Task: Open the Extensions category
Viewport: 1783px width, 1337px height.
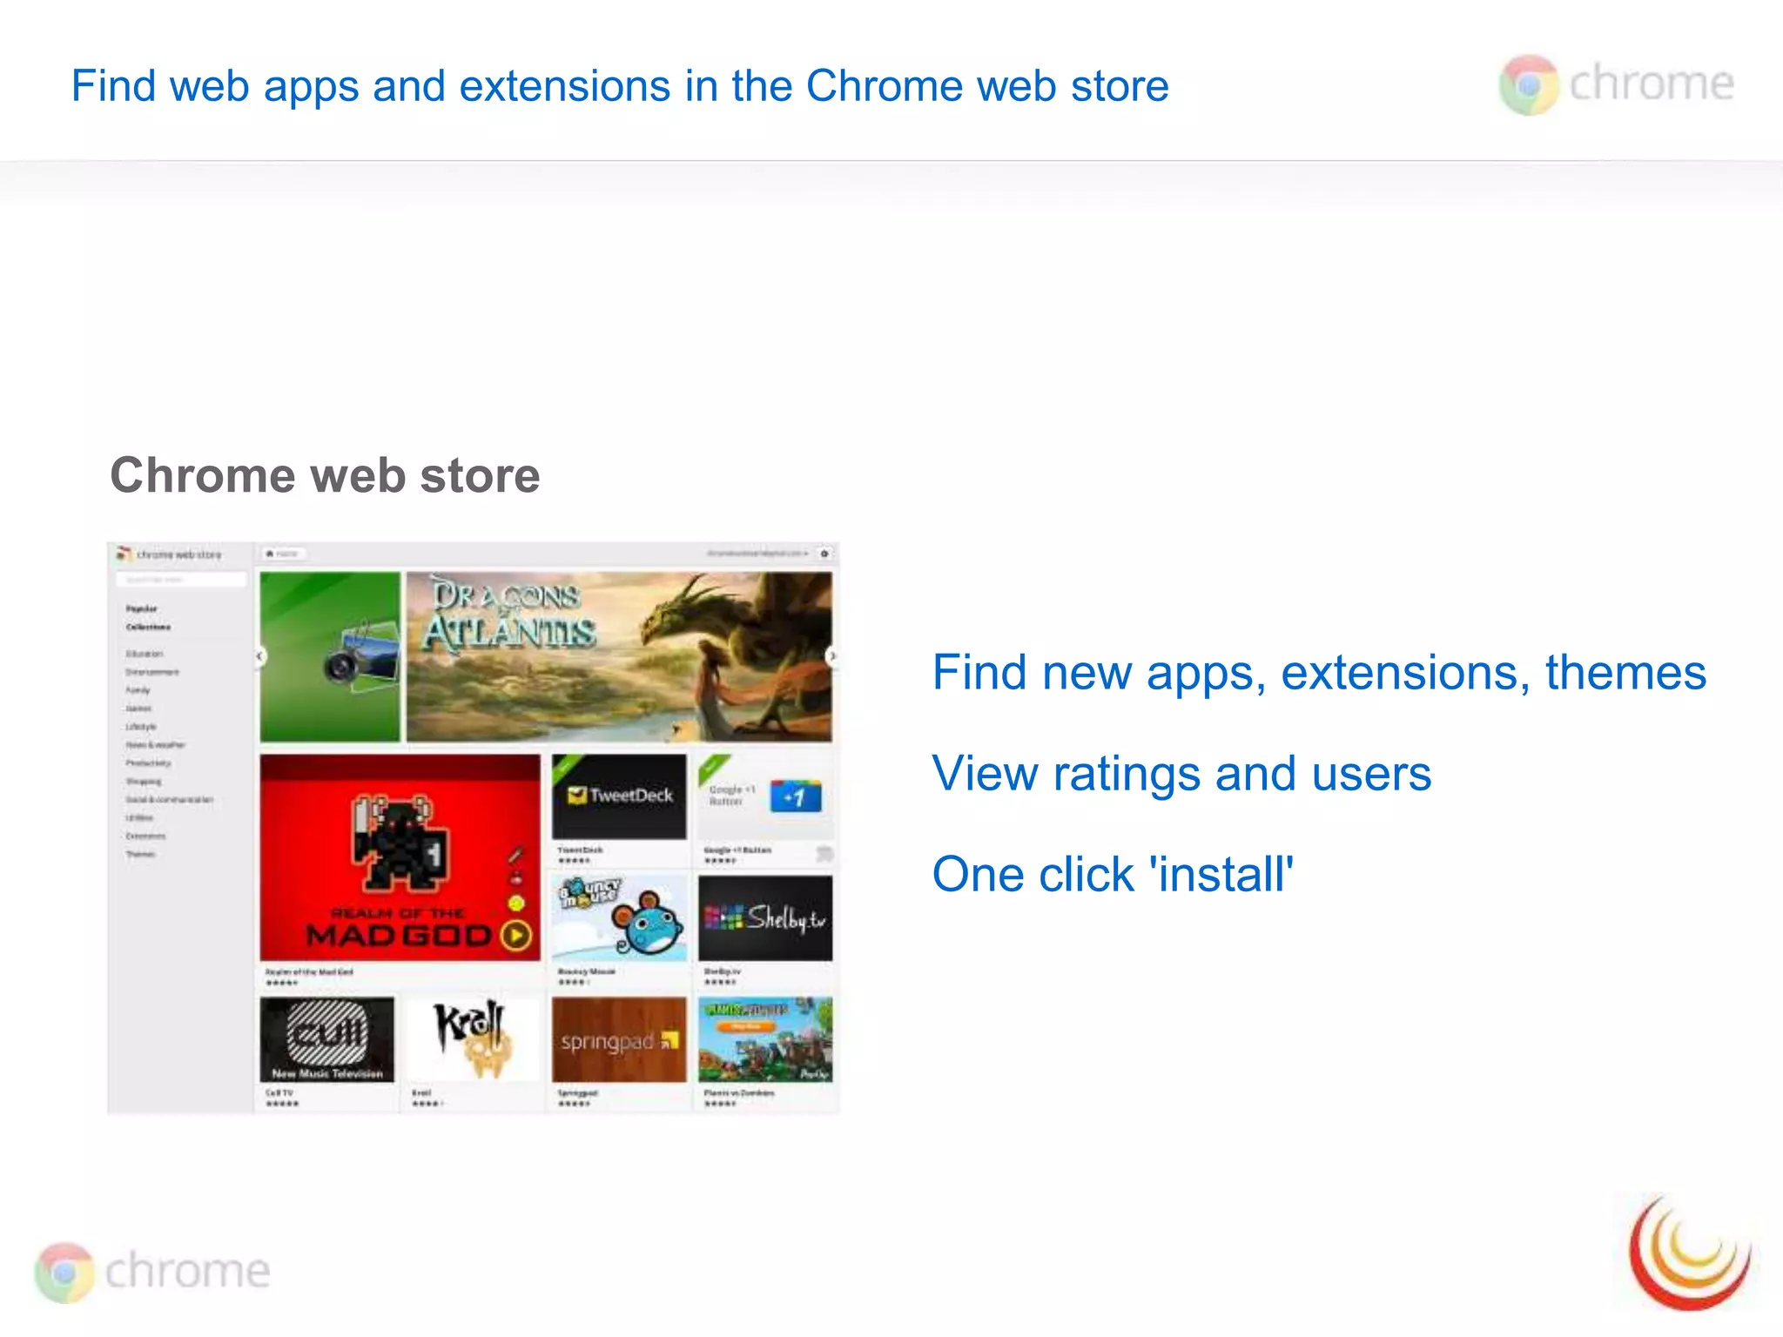Action: pos(145,836)
